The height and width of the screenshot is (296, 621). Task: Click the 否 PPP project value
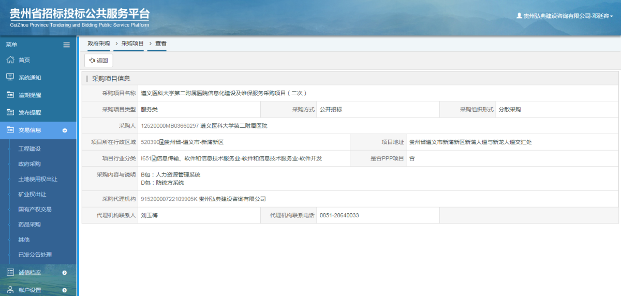(x=412, y=158)
